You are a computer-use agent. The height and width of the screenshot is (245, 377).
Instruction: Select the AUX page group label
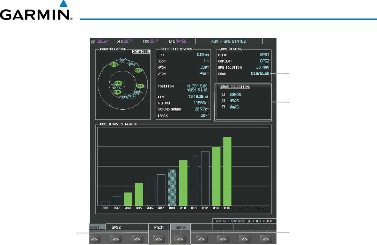tap(234, 221)
